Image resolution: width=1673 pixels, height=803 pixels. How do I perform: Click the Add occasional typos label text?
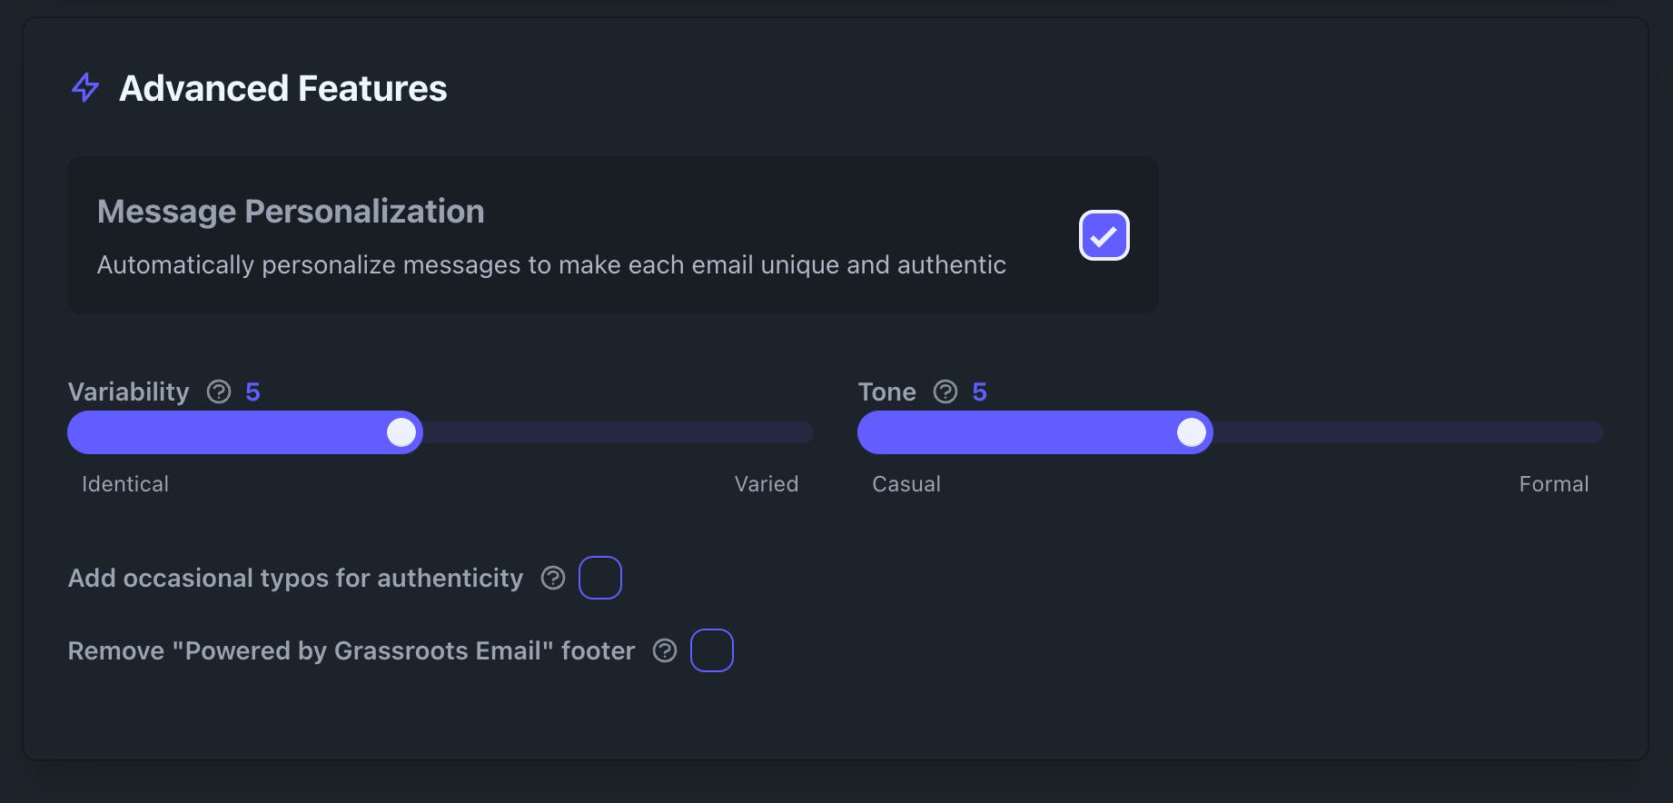pos(295,579)
